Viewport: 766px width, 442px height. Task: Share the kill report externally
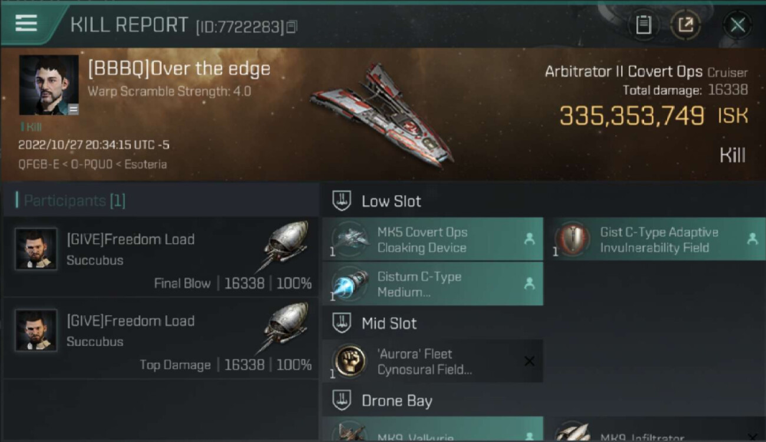tap(685, 25)
